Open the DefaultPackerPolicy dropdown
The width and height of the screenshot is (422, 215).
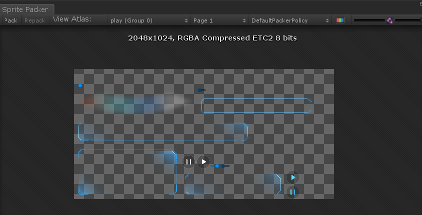click(x=290, y=20)
